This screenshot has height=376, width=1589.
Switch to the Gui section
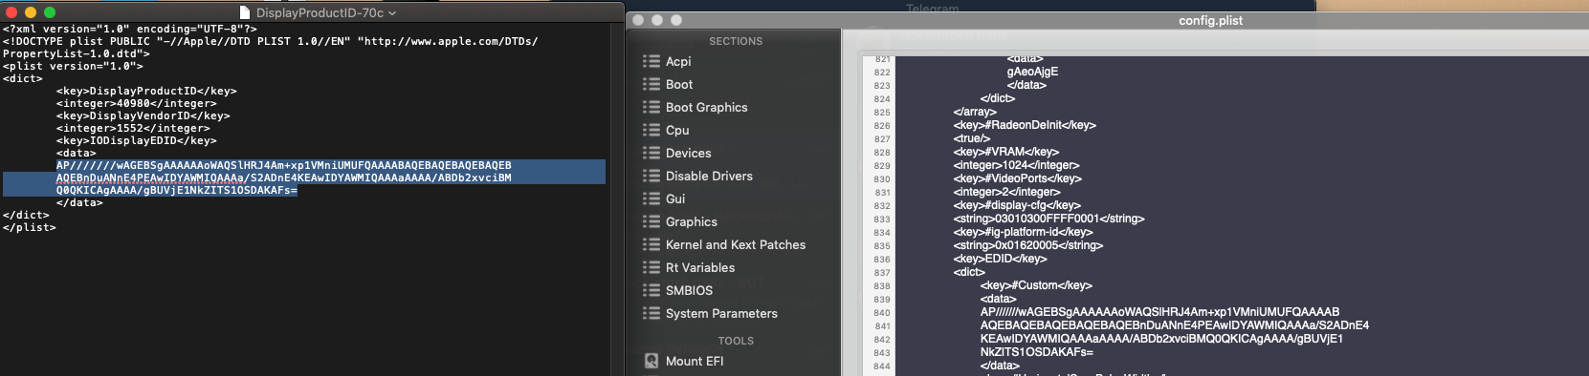point(675,198)
